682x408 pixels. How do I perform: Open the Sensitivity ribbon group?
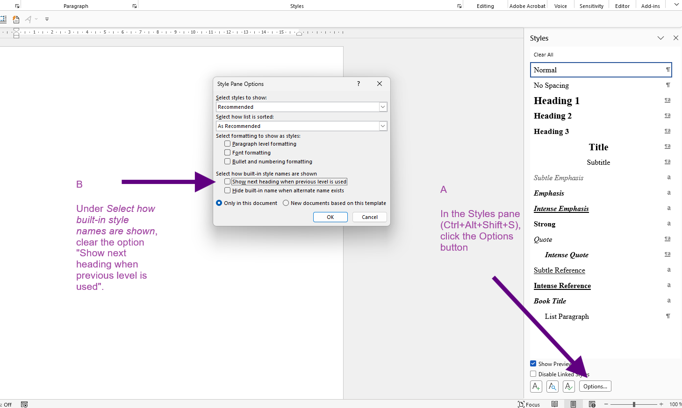pyautogui.click(x=591, y=6)
